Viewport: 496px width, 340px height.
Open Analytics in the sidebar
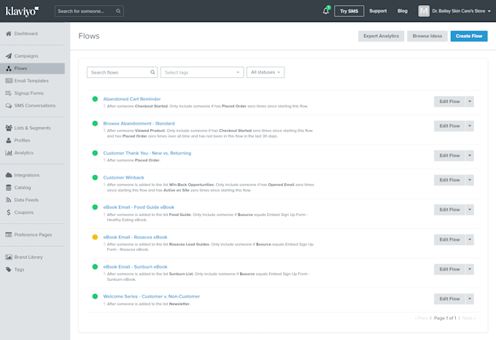[24, 152]
